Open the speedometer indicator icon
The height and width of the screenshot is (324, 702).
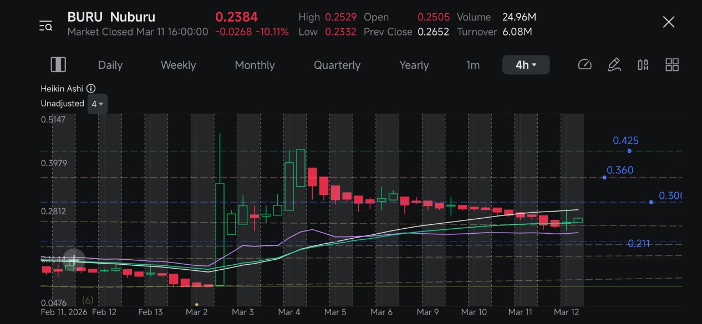584,65
